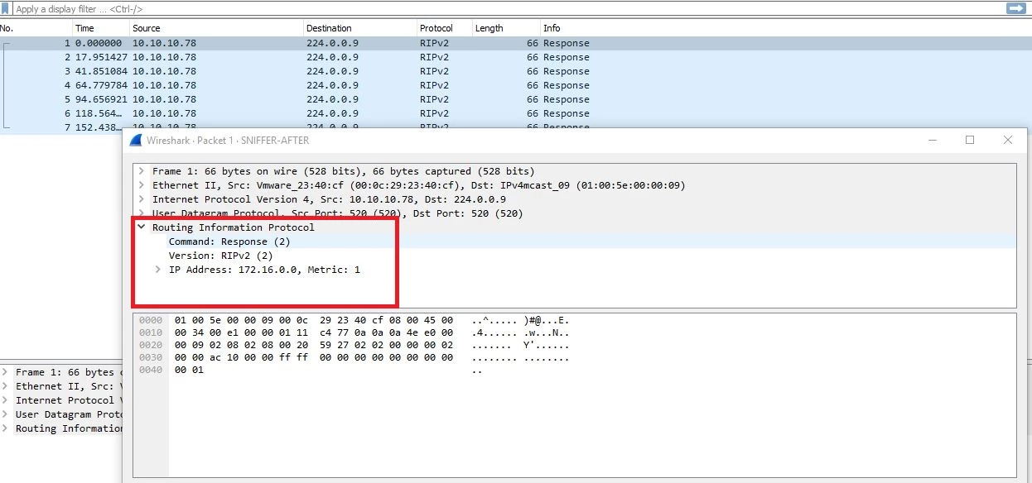Click the Info column header

[x=552, y=28]
